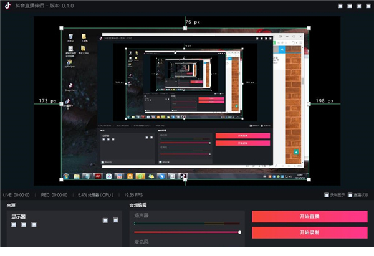Click the leftmost icon beneath the 显示器 source
Screen dimensions: 374x256
point(14,224)
